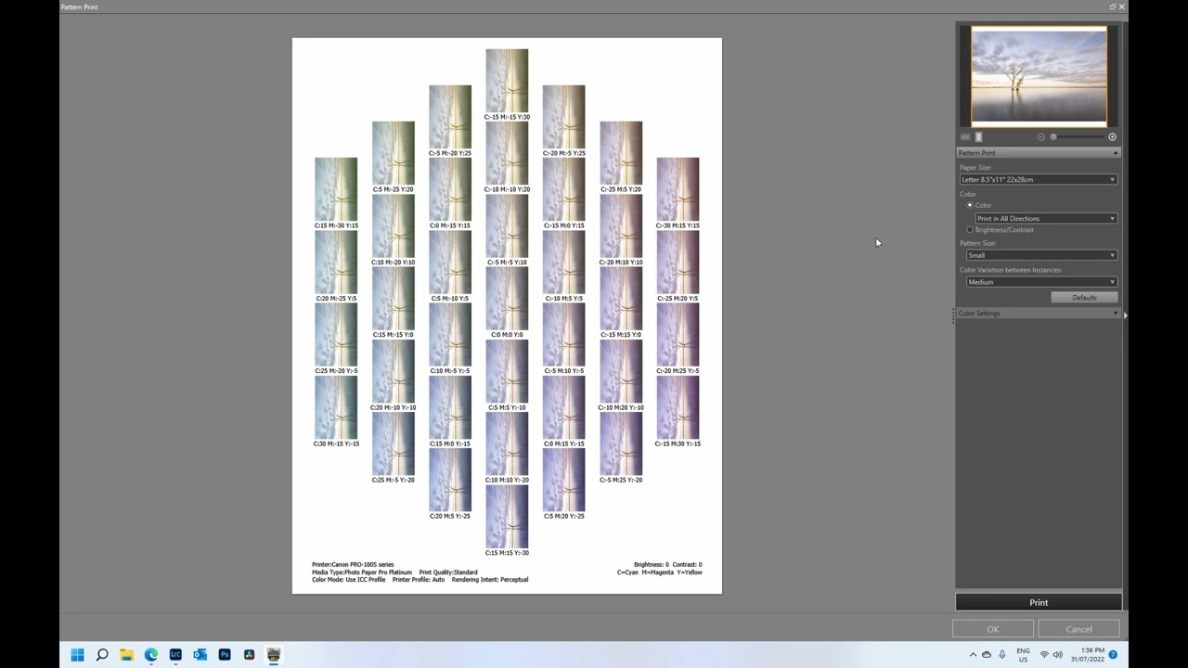The height and width of the screenshot is (668, 1188).
Task: Switch to Lightroom Classic in the taskbar
Action: click(175, 655)
